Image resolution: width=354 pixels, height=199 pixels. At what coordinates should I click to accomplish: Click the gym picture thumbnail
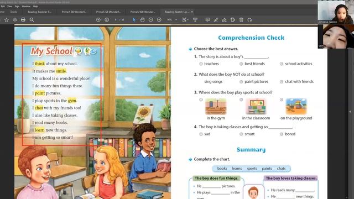[x=216, y=107]
